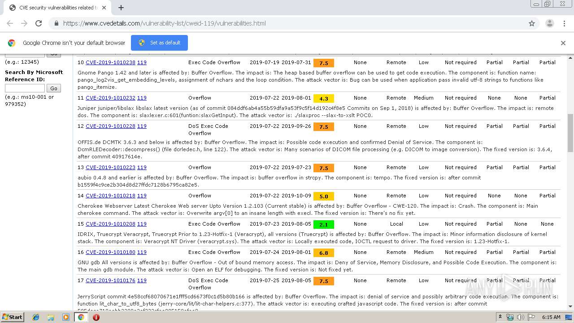The image size is (574, 323).
Task: Open Windows Start menu
Action: [x=12, y=317]
